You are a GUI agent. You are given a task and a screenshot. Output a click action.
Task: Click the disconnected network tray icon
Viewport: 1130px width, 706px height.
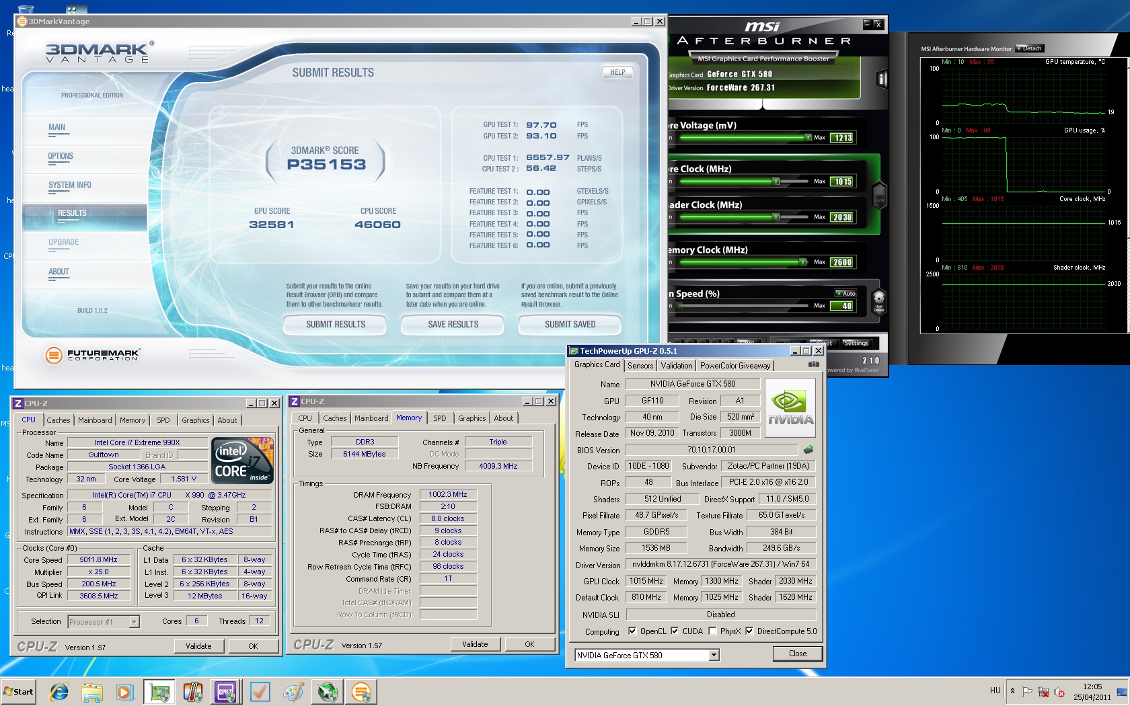tap(1043, 691)
